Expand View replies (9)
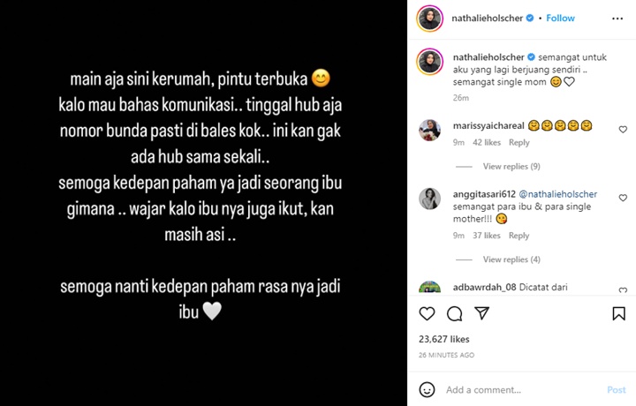This screenshot has width=636, height=406. (511, 166)
